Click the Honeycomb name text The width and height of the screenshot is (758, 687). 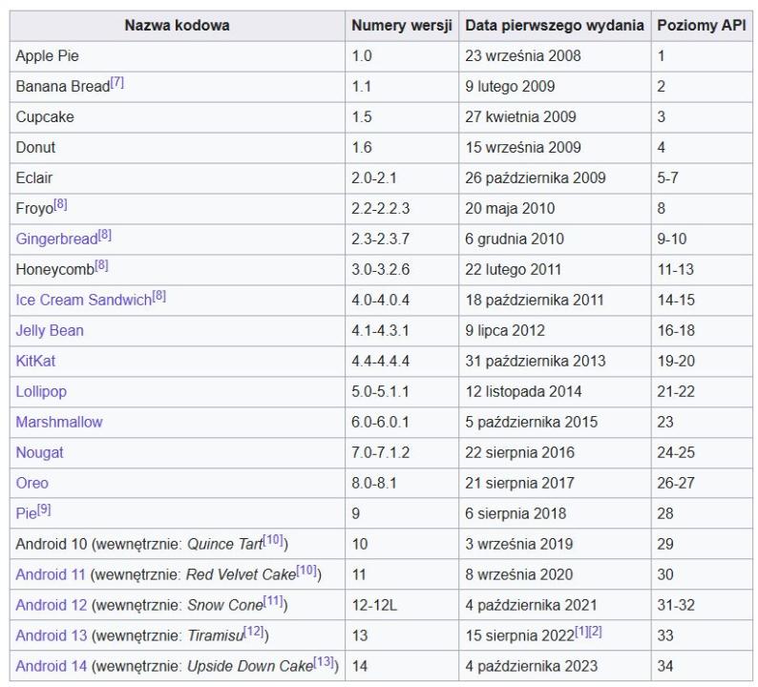pyautogui.click(x=55, y=269)
